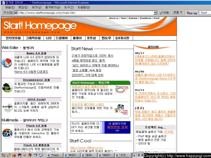Open the 도구(T) menu
Screen dimensions: 211x158
coord(69,7)
